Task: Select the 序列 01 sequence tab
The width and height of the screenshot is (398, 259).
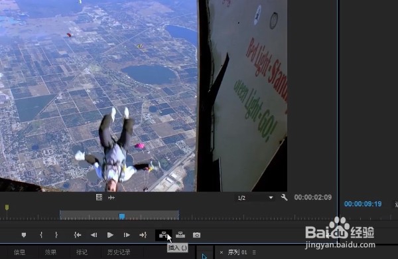Action: click(x=237, y=252)
